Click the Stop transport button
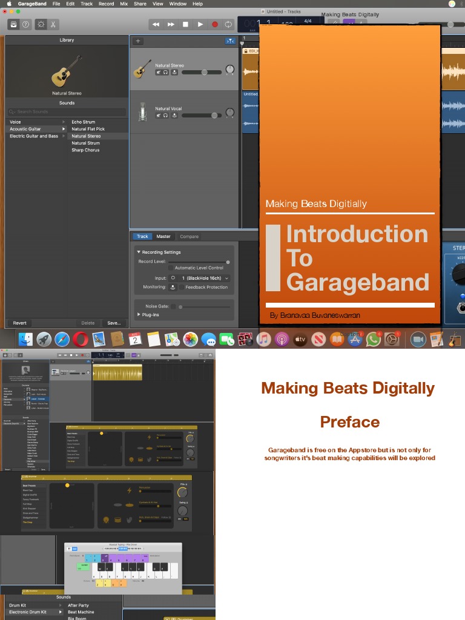 click(185, 24)
